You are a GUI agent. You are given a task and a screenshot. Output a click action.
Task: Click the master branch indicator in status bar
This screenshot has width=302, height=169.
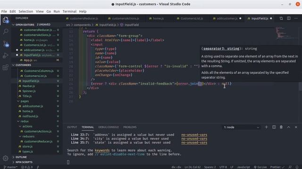coord(10,167)
